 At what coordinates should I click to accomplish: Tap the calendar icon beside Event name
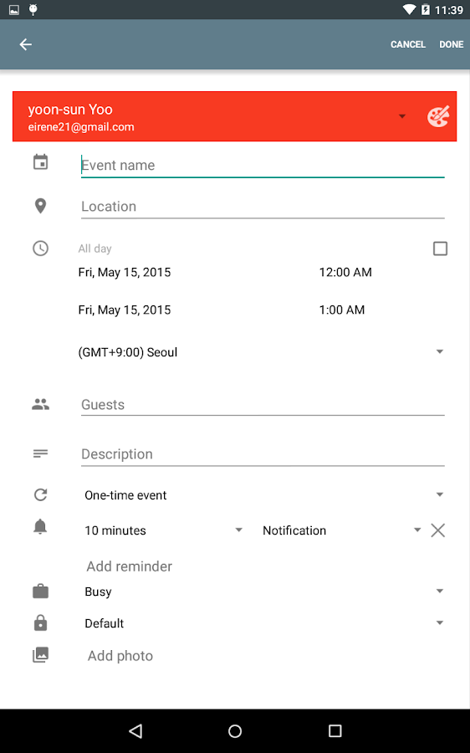click(x=40, y=162)
